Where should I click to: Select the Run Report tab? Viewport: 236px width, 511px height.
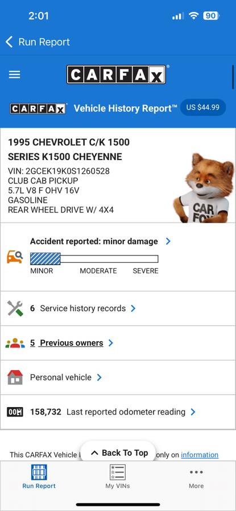39,476
